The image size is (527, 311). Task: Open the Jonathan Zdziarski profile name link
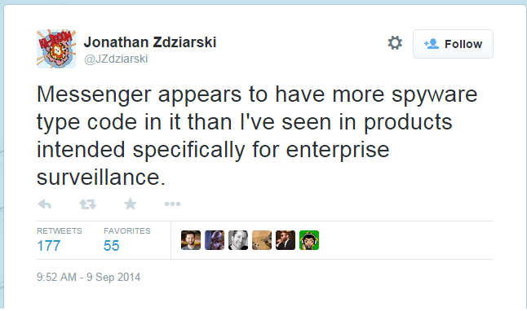point(150,42)
